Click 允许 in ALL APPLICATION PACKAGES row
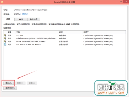 pyautogui.click(x=10, y=44)
